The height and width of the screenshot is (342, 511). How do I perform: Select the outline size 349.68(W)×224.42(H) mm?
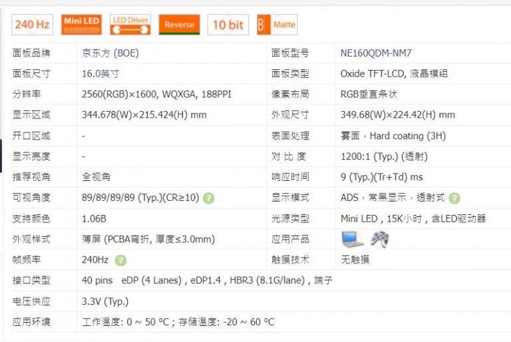pos(398,114)
